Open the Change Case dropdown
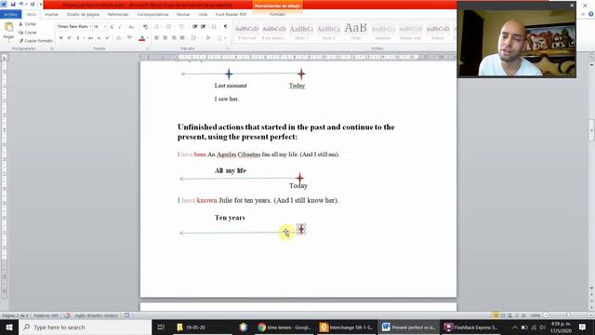The height and width of the screenshot is (335, 595). pyautogui.click(x=131, y=27)
